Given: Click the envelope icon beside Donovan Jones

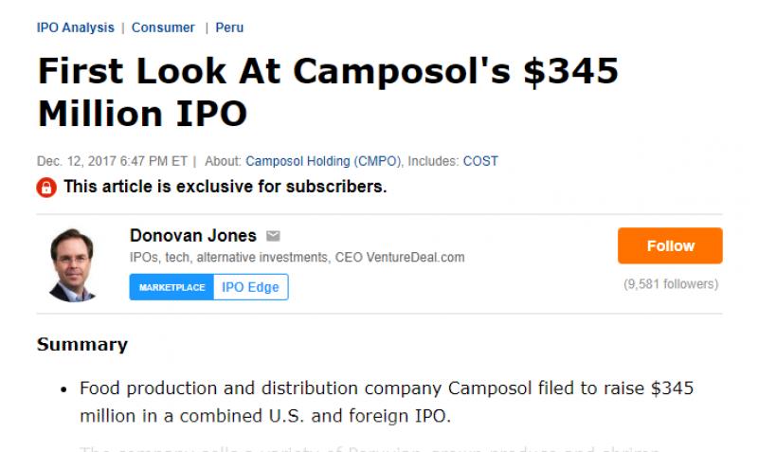Looking at the screenshot, I should point(273,236).
